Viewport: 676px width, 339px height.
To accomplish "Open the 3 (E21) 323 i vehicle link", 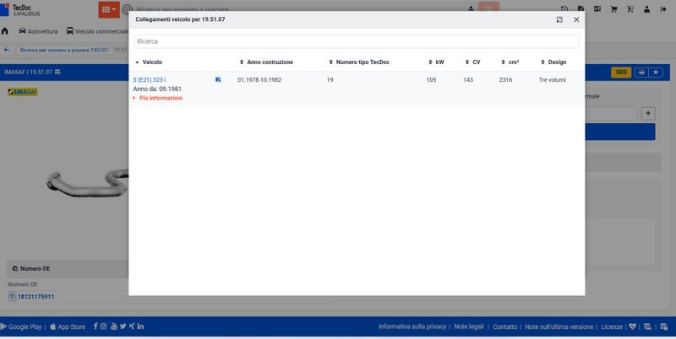I will 150,79.
